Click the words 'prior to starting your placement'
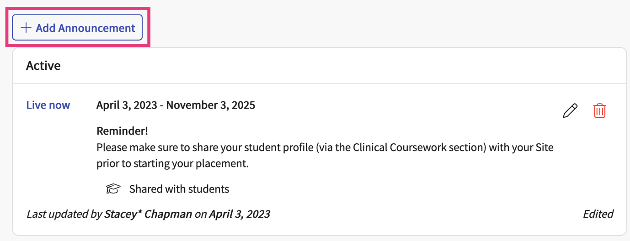The image size is (630, 241). (x=172, y=163)
